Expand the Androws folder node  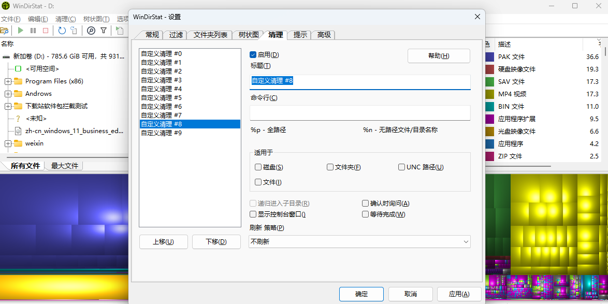pos(8,94)
